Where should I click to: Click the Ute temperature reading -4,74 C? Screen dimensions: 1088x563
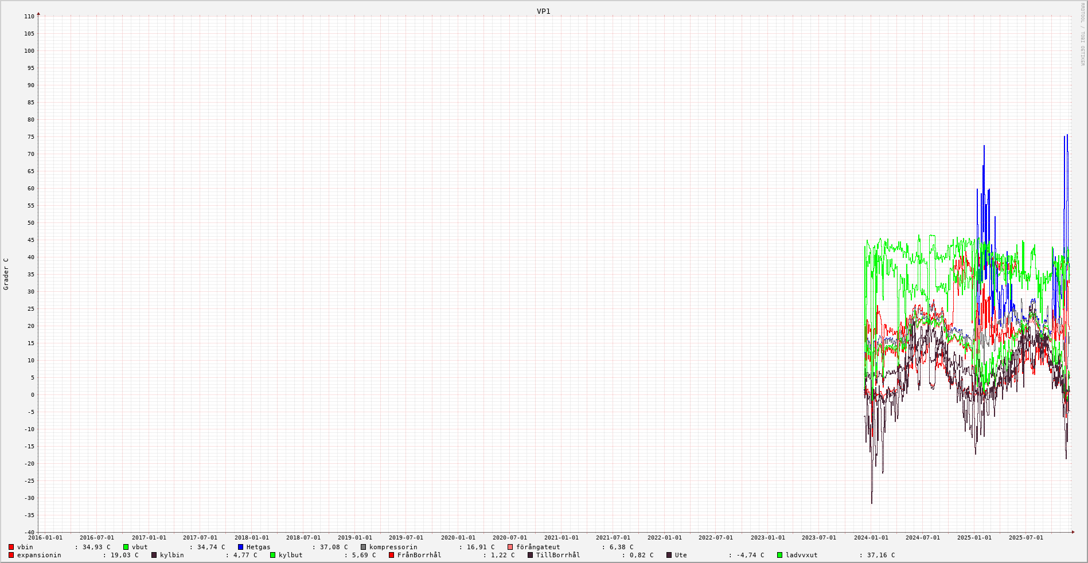750,555
